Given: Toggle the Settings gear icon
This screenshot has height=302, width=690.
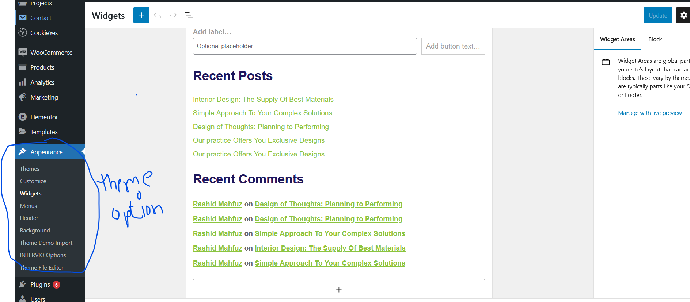Looking at the screenshot, I should [683, 15].
